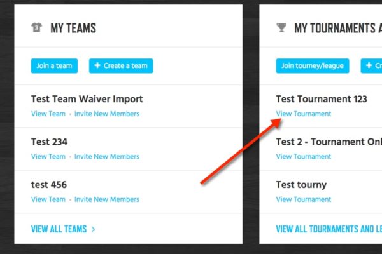
Task: Select the Test Tournament 123 heading
Action: click(x=322, y=99)
